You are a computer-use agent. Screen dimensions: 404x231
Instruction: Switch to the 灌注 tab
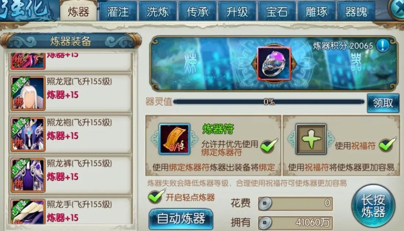118,12
